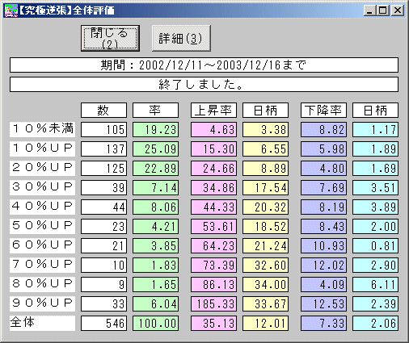Click the green rate cell 6.04

click(x=155, y=303)
